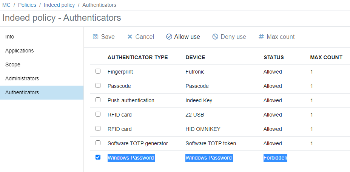Uncheck the Windows Password checkbox
Screen dimensions: 350x172
(98, 157)
